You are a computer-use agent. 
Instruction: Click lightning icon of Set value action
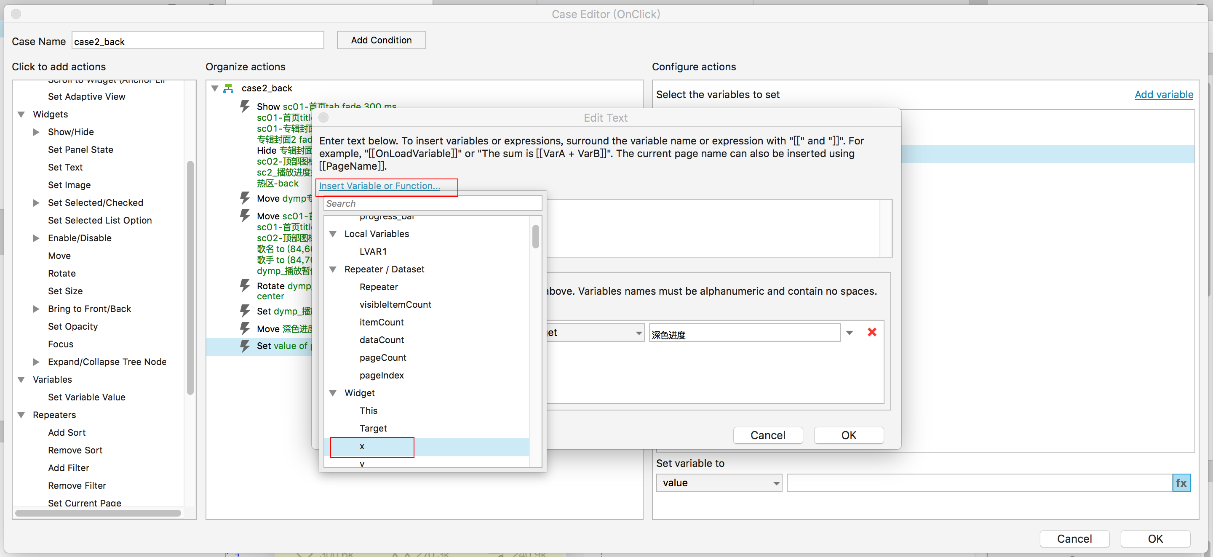tap(245, 346)
